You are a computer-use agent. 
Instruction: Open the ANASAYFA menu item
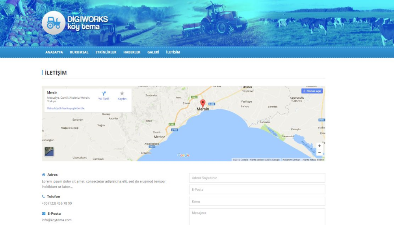click(x=54, y=52)
